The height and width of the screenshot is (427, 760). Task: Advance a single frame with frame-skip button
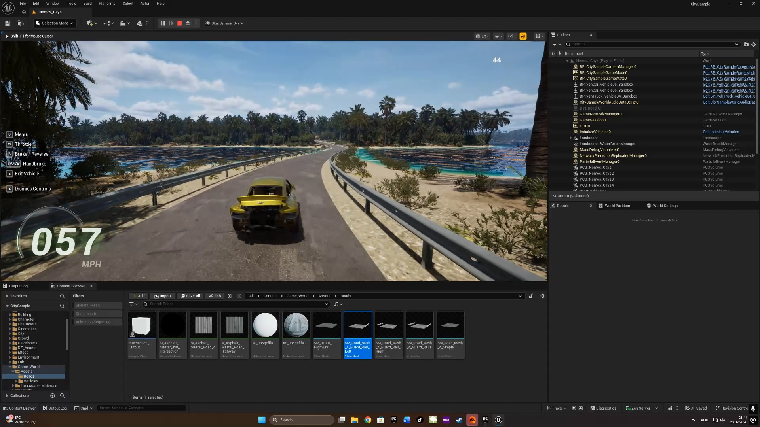171,23
